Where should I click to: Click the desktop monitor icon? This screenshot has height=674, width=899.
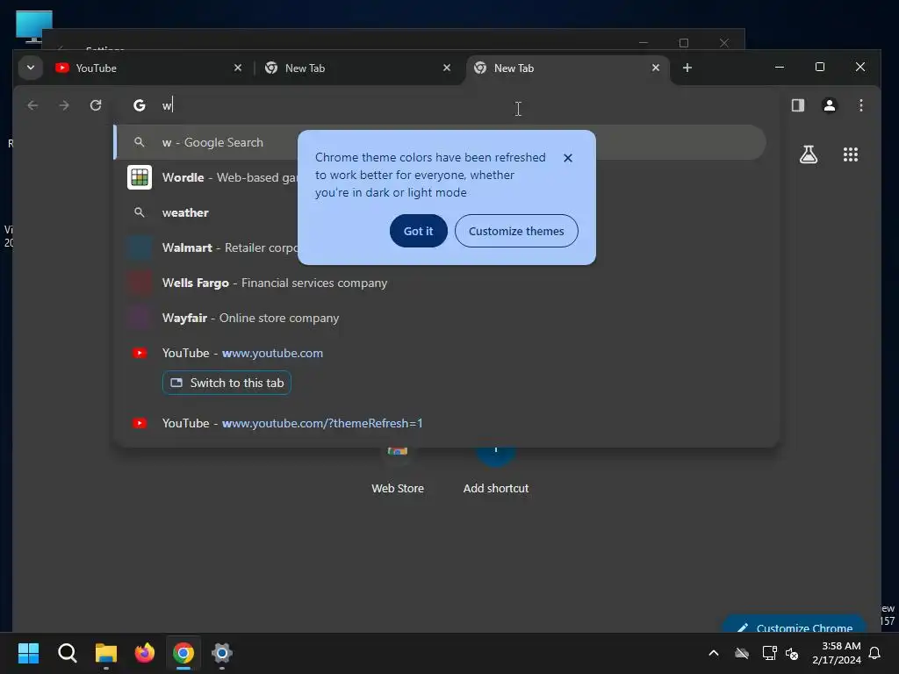pyautogui.click(x=33, y=25)
